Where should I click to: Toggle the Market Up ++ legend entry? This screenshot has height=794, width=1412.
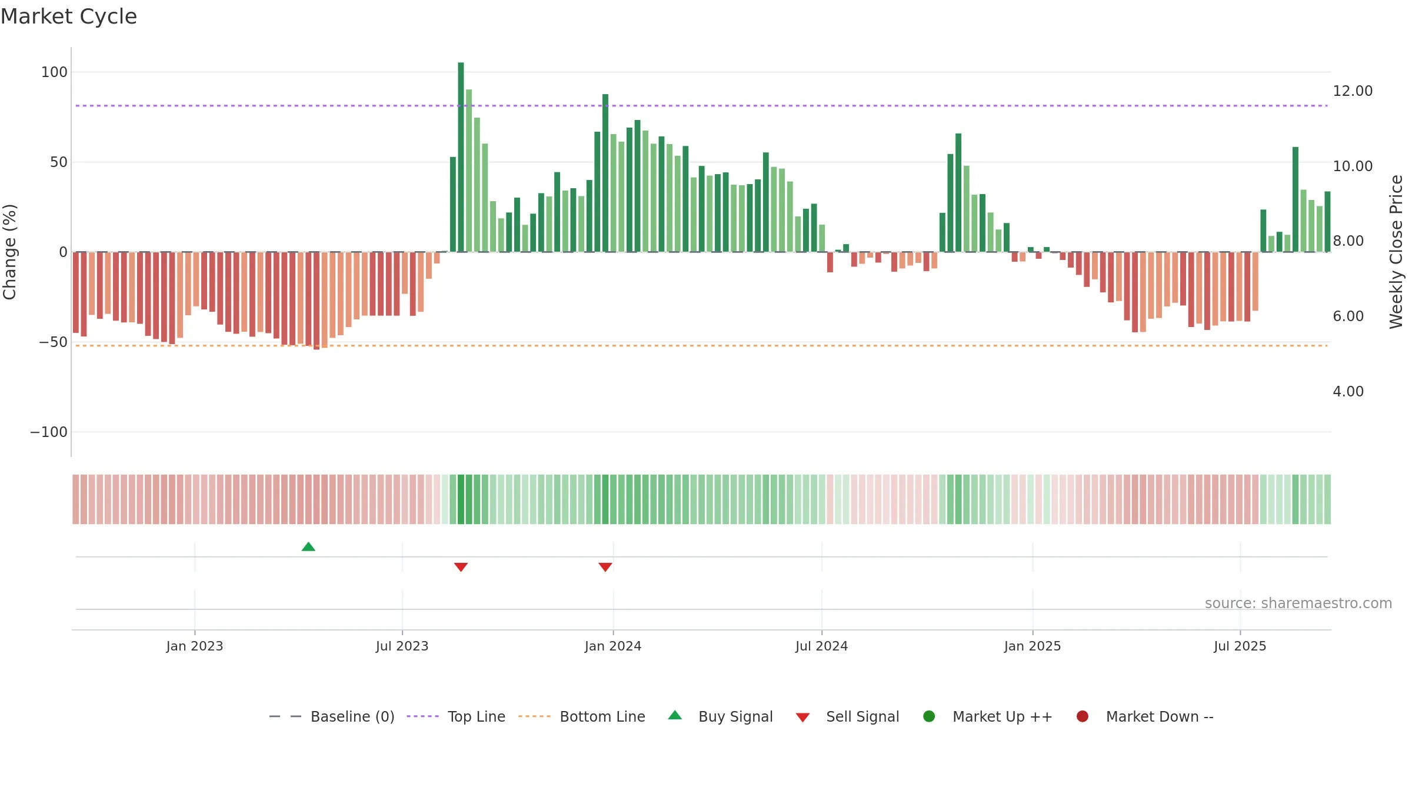coord(988,716)
